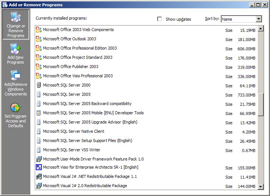Click the SQL Server VSS Writer icon
Viewport: 270px width, 196px height.
click(39, 150)
